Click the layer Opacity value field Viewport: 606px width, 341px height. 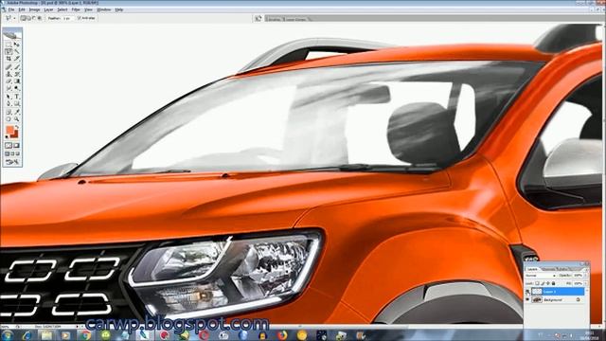click(x=578, y=276)
